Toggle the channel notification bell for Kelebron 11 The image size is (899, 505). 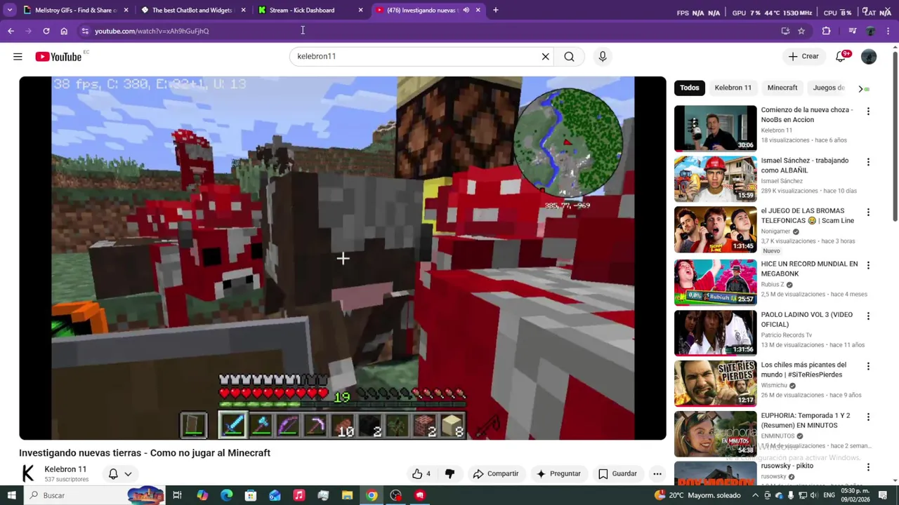click(x=113, y=473)
